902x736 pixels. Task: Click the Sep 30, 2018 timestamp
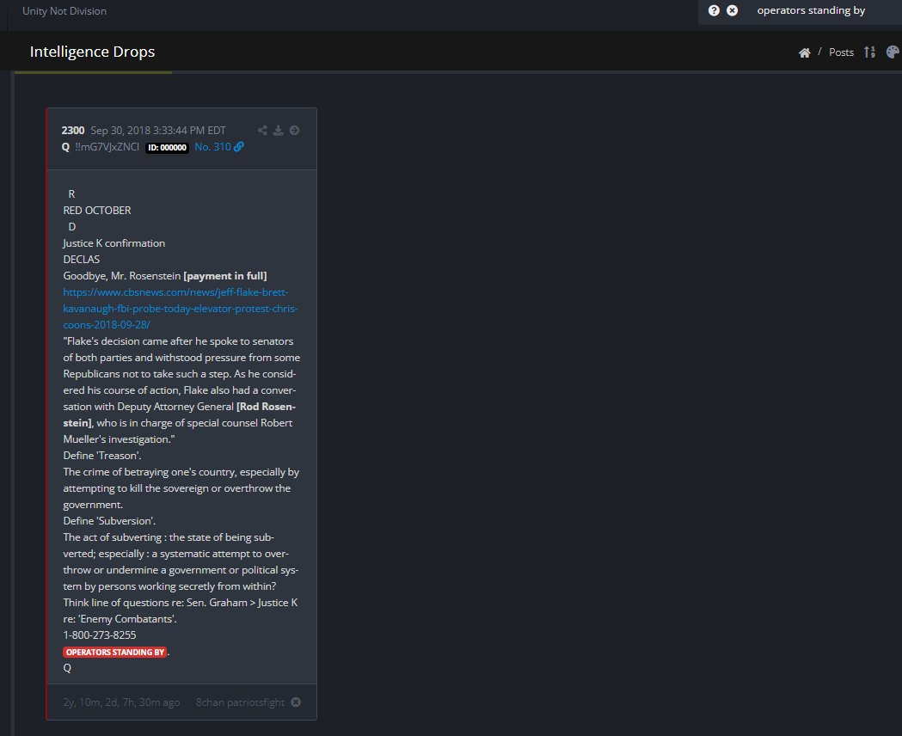coord(158,131)
